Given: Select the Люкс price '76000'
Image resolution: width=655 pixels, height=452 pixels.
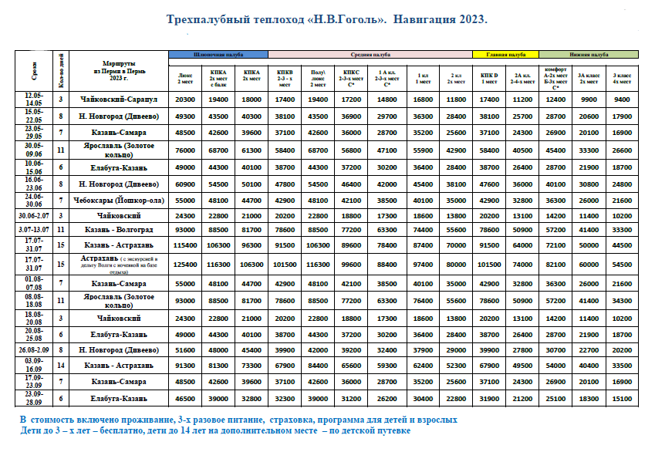Looking at the screenshot, I should 185,150.
